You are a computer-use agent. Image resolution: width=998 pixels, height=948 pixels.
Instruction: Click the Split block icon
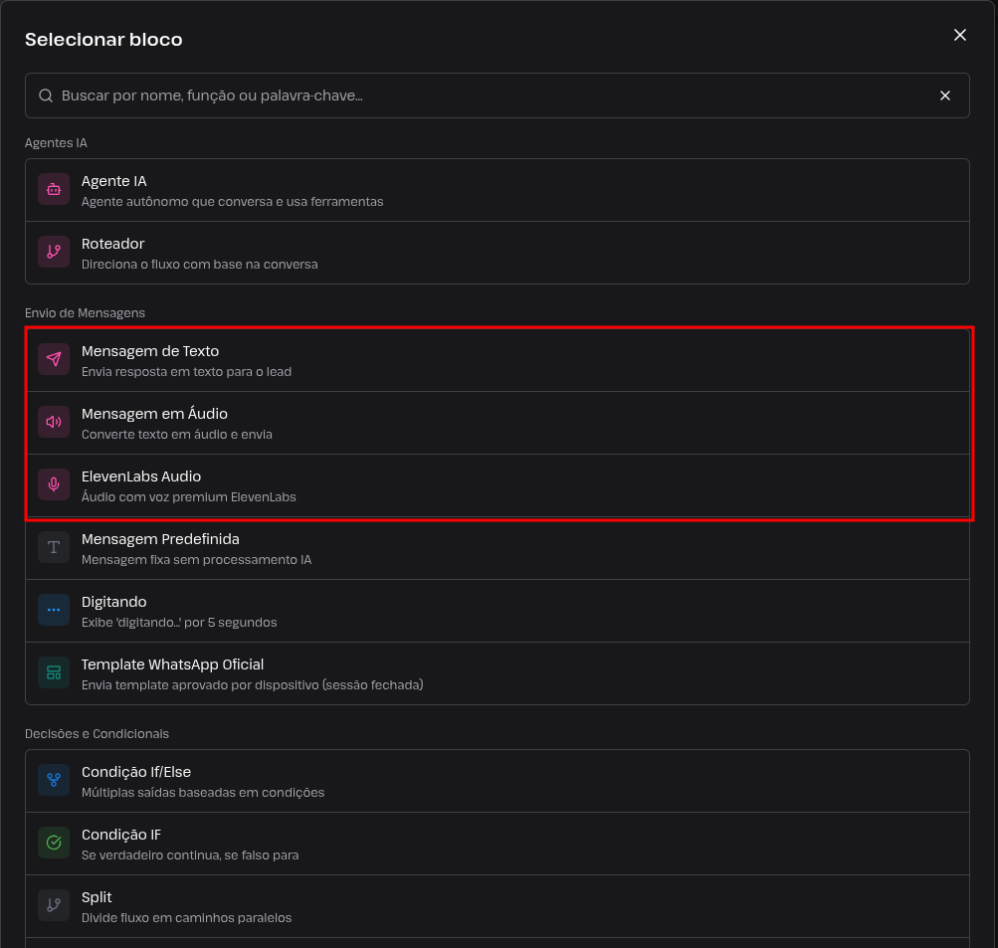tap(54, 905)
